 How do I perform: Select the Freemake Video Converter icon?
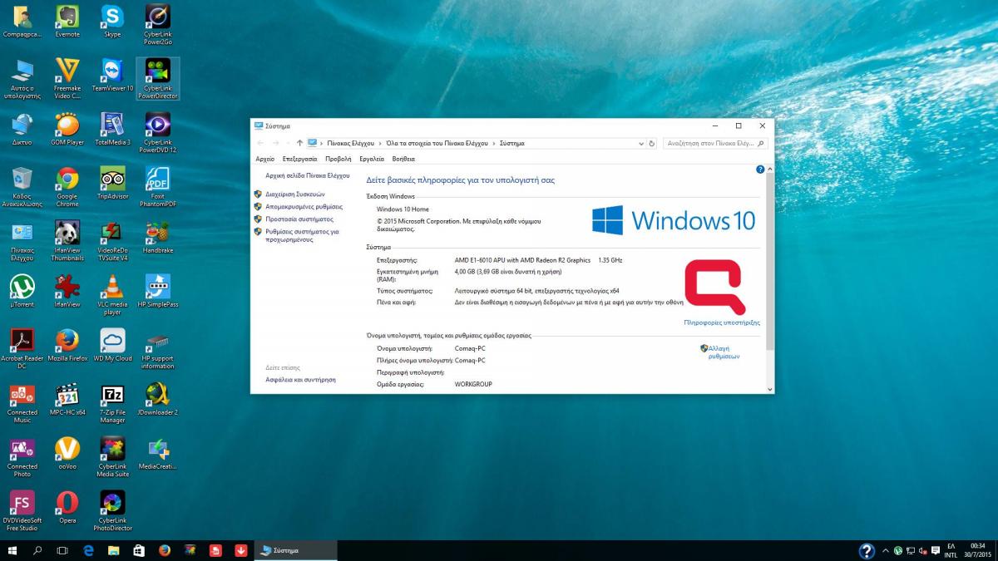click(x=67, y=79)
